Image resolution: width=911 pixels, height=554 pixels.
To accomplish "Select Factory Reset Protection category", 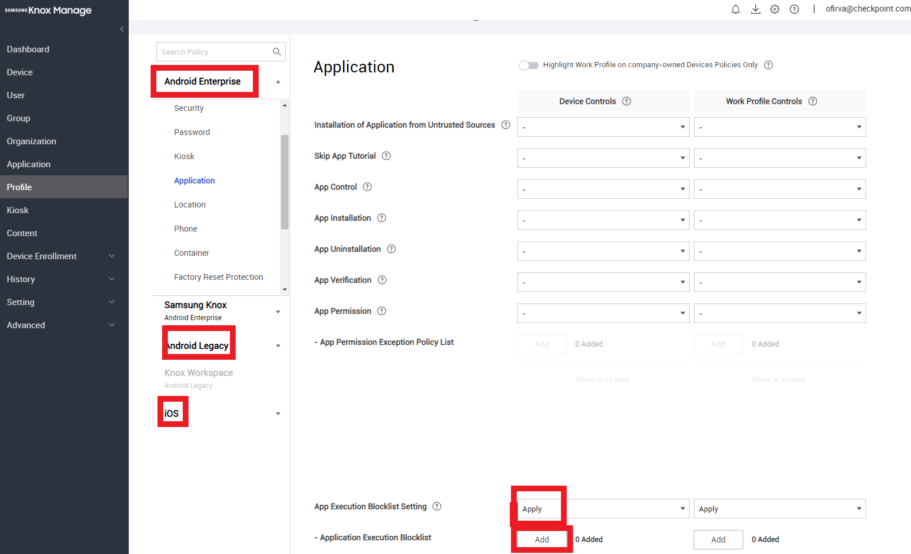I will (x=218, y=277).
